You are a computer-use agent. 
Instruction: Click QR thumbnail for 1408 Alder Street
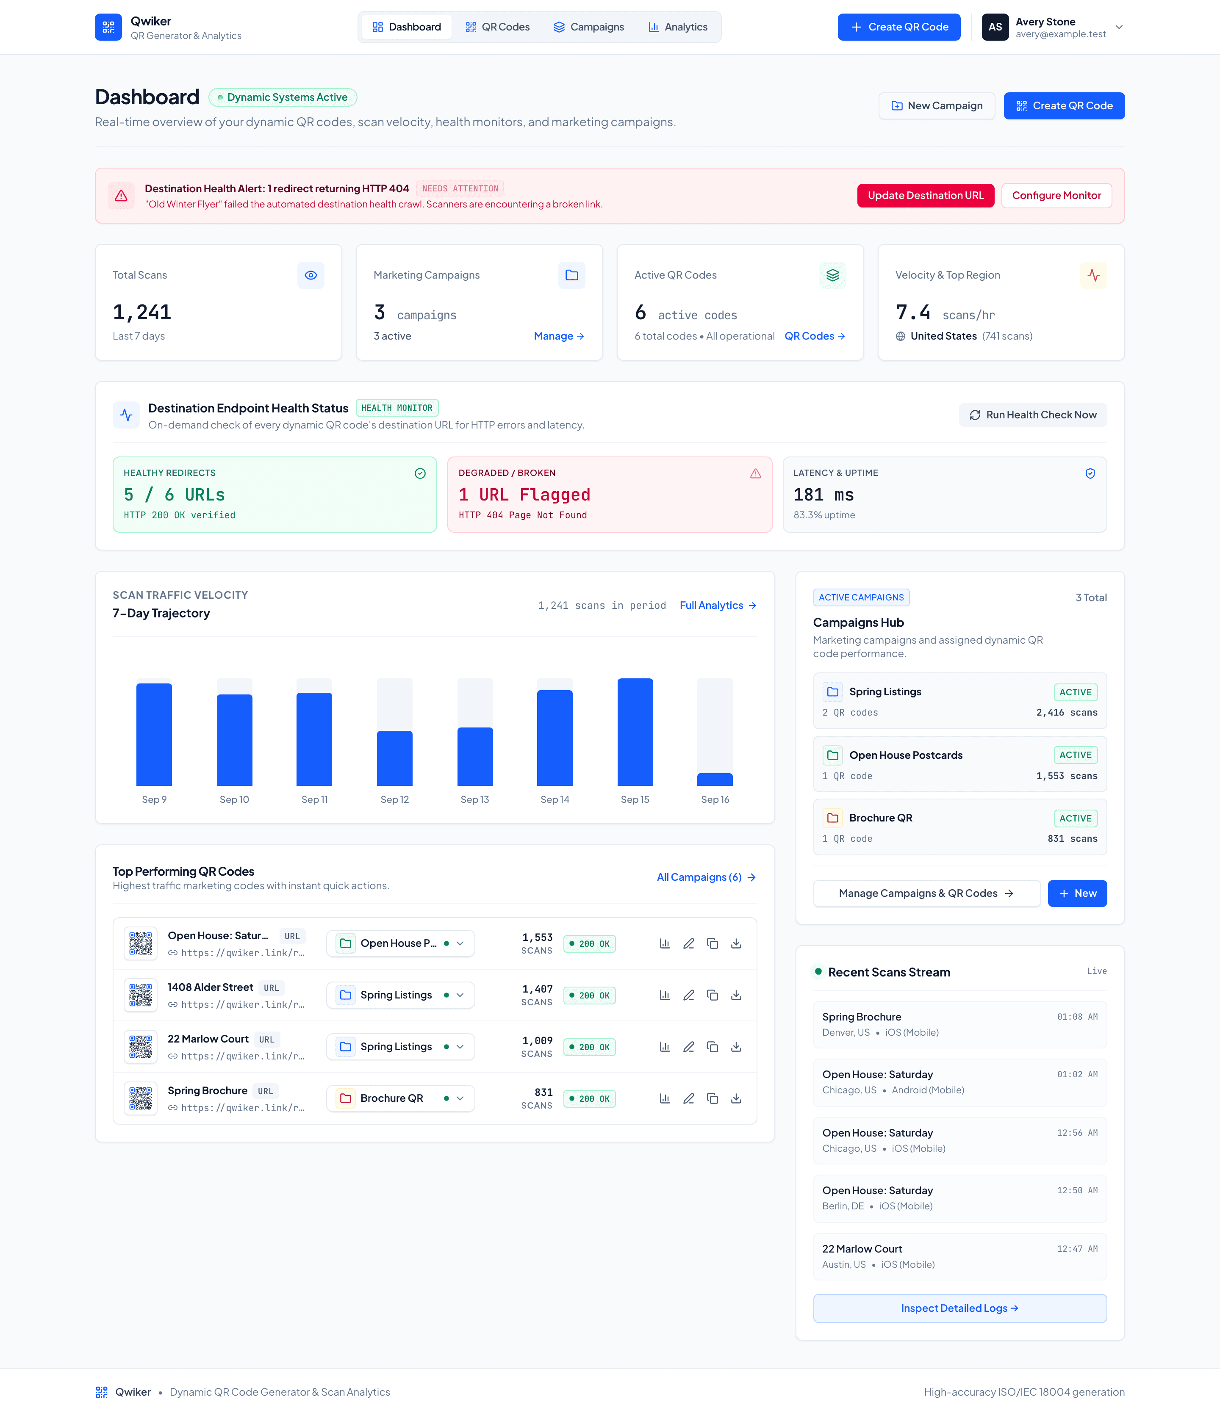click(141, 996)
